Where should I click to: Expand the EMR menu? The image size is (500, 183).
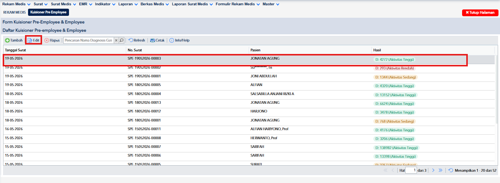pyautogui.click(x=86, y=4)
